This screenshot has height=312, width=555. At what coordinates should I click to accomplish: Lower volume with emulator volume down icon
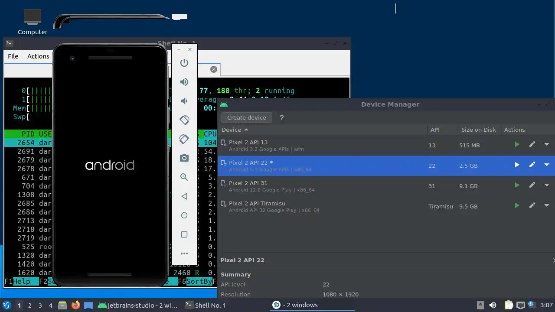pos(184,101)
